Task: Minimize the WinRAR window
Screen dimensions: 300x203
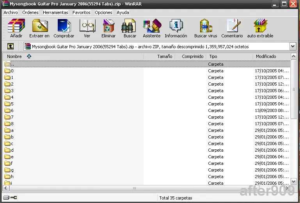Action: tap(275, 3)
